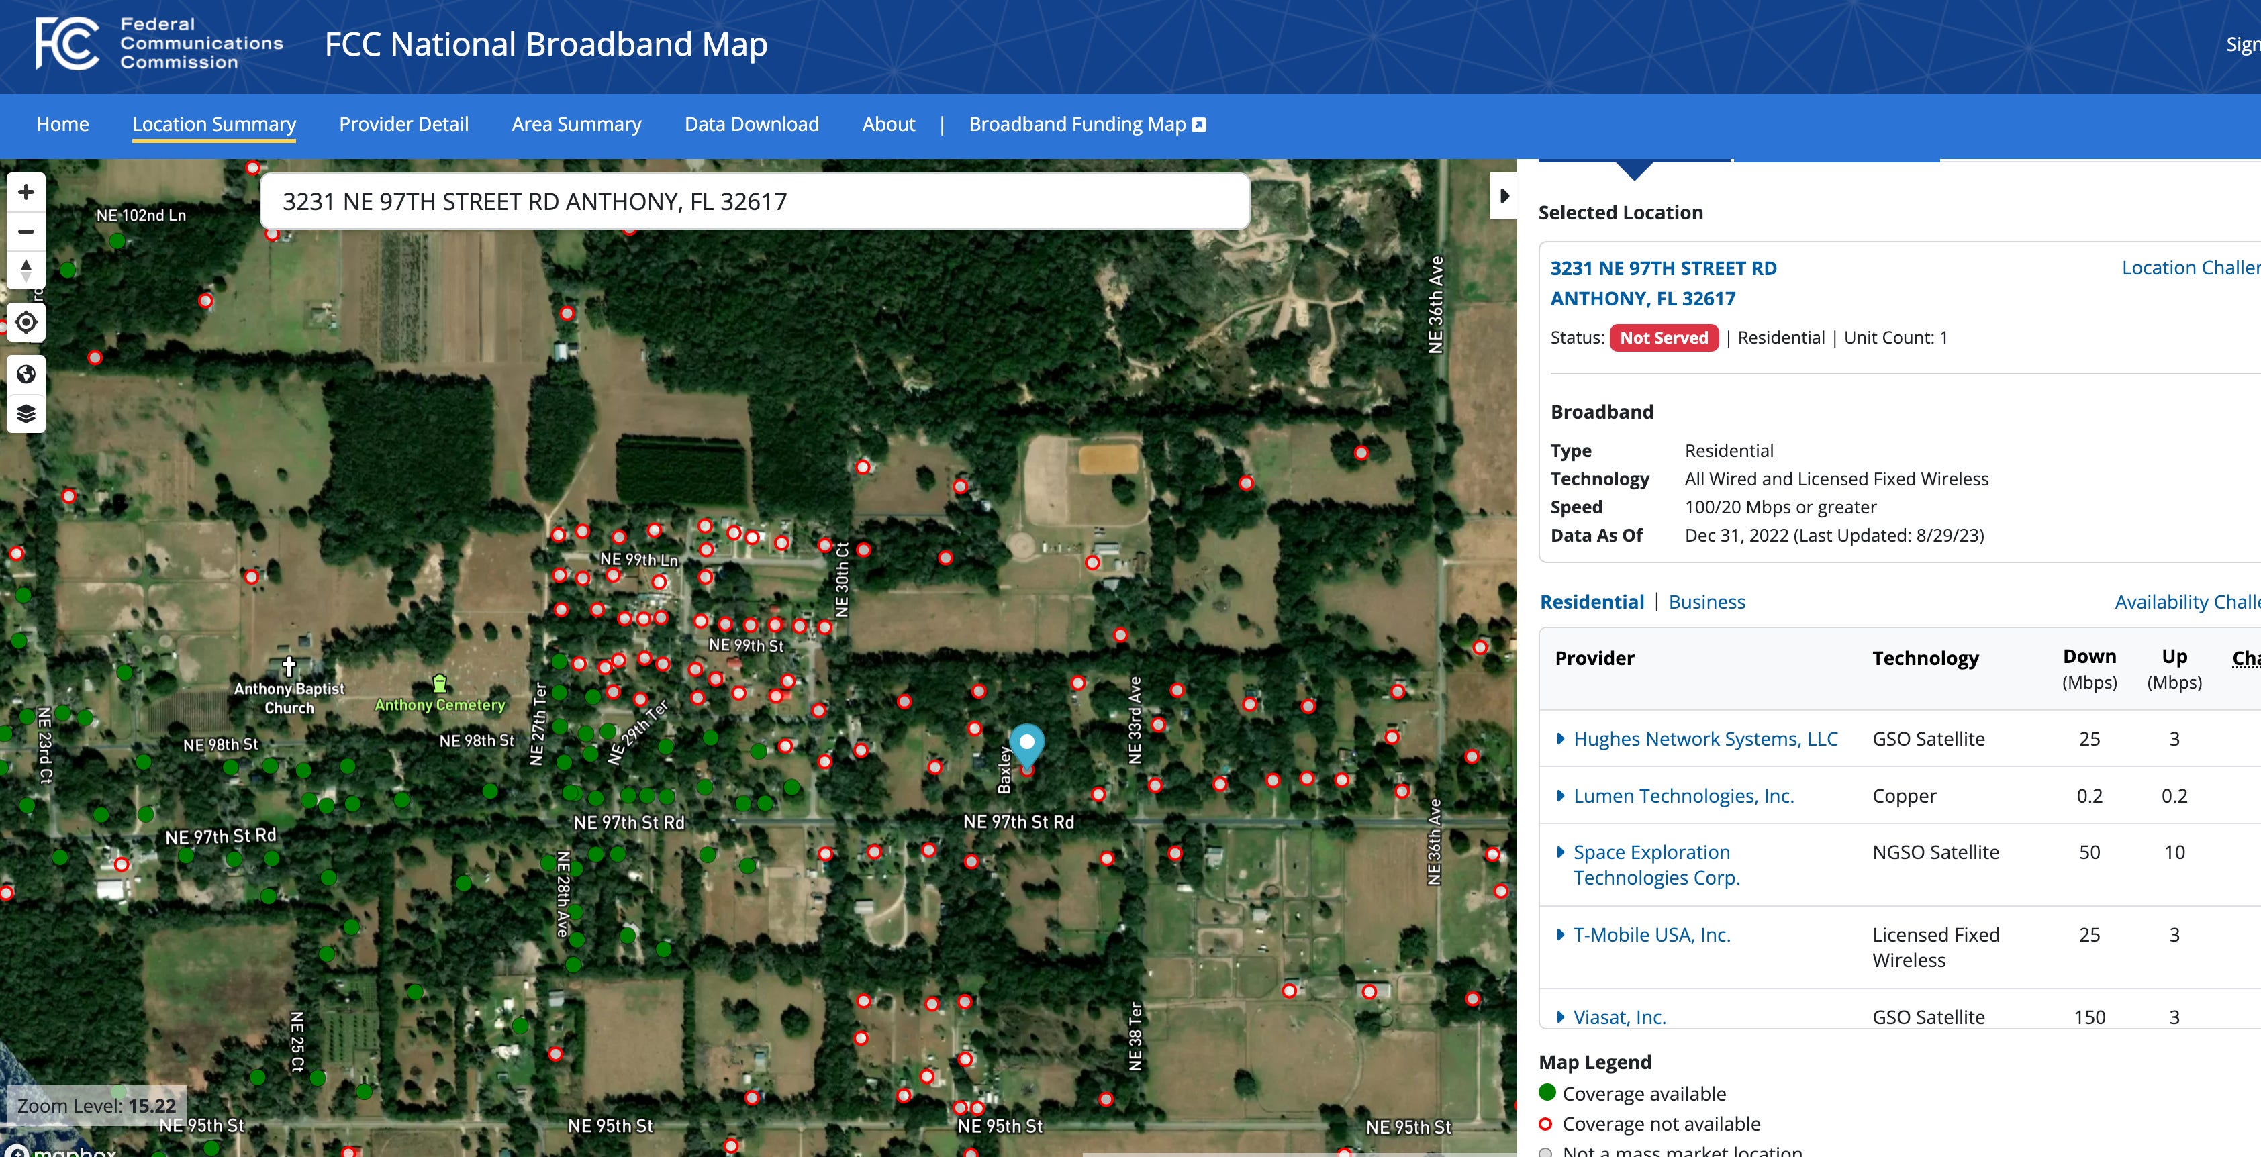This screenshot has height=1157, width=2261.
Task: Click Space Exploration Technologies Corp. link
Action: (x=1656, y=865)
